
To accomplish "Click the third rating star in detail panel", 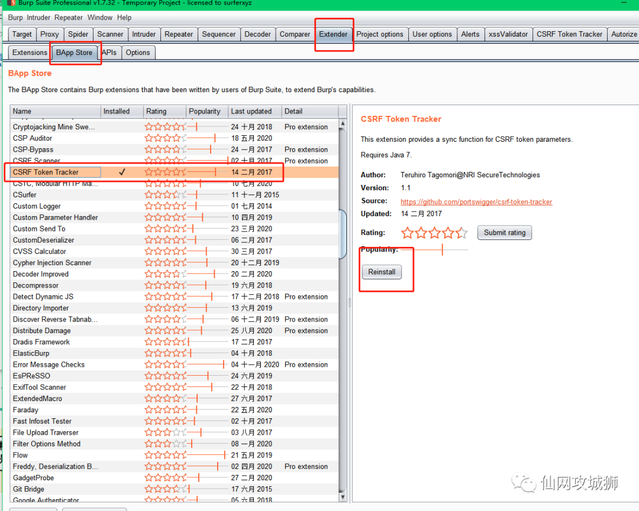I will (x=435, y=233).
